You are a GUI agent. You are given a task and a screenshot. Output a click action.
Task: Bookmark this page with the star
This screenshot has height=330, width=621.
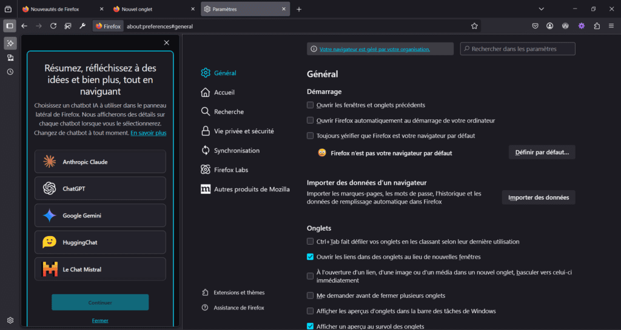[x=474, y=26]
